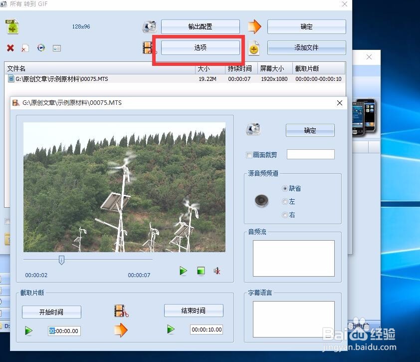Viewport: 420px width, 362px height.
Task: Click the 19.22M size cell
Action: coord(208,79)
